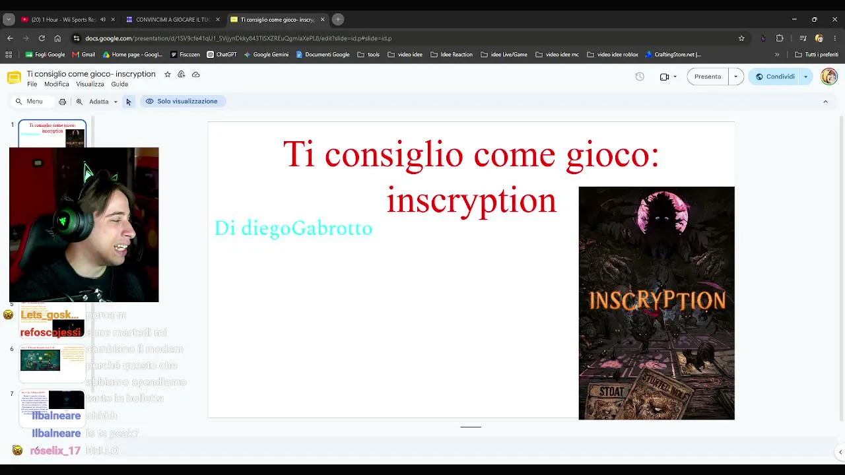Image resolution: width=845 pixels, height=475 pixels.
Task: Open the Chrome profile avatar
Action: click(819, 38)
